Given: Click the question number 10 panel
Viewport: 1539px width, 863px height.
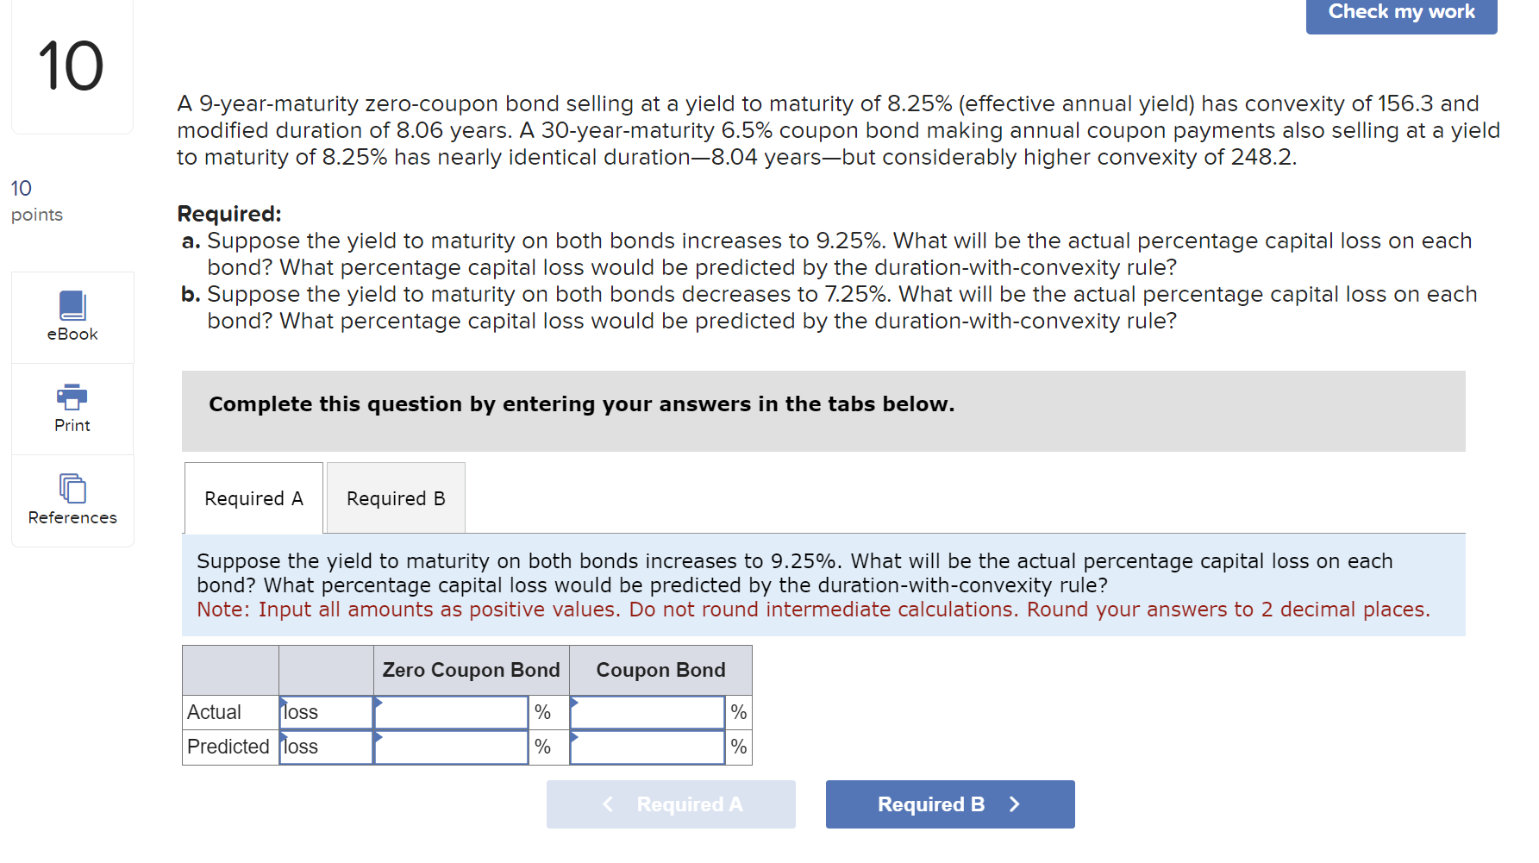Looking at the screenshot, I should pyautogui.click(x=72, y=66).
